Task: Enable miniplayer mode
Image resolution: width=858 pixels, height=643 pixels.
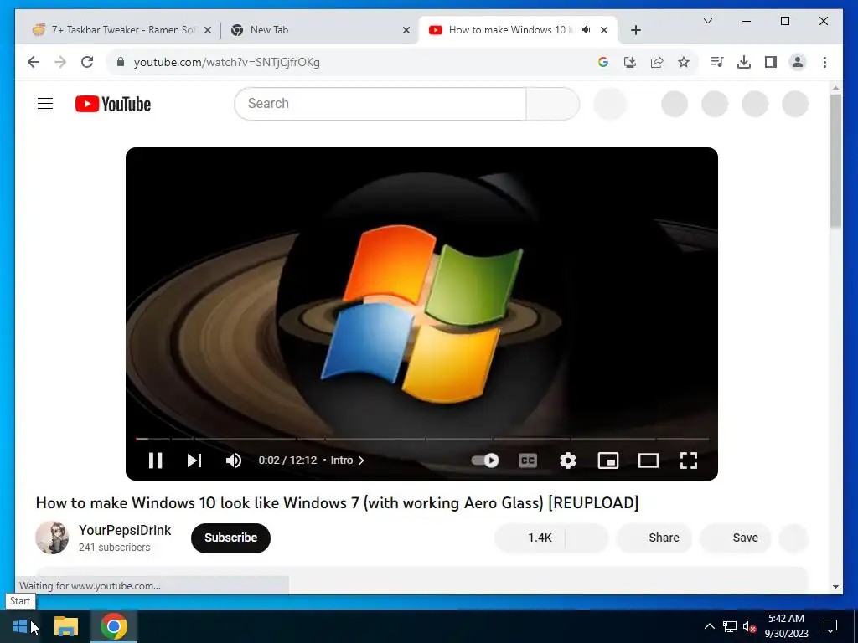Action: (x=608, y=460)
